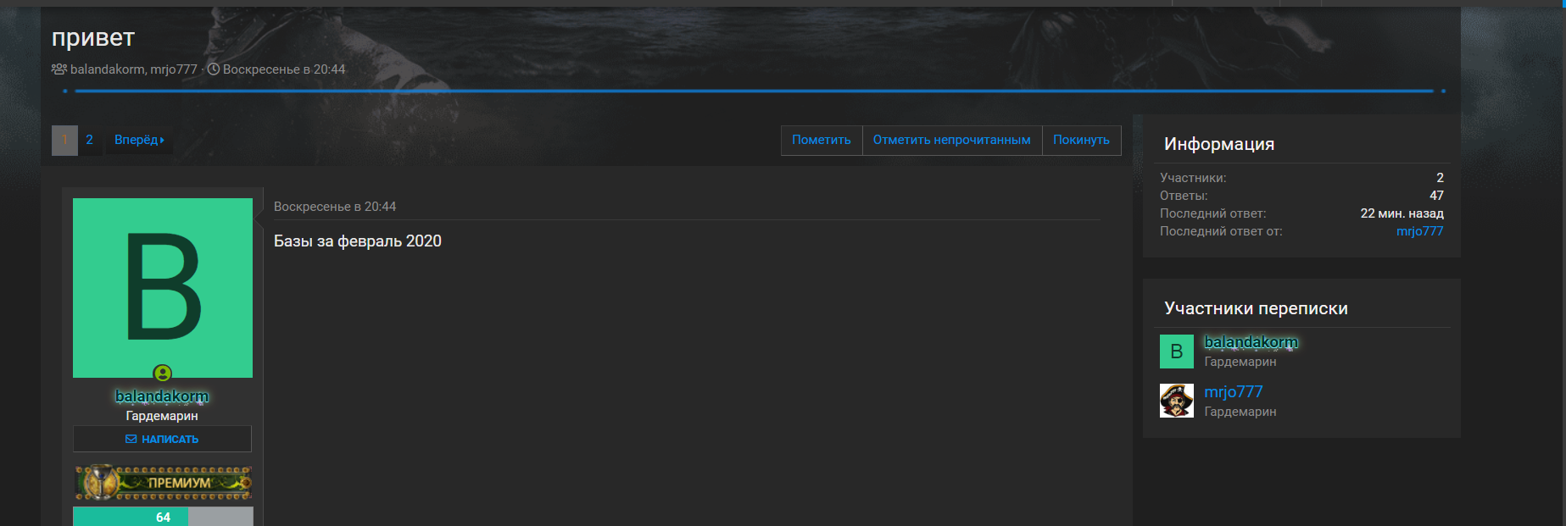This screenshot has height=526, width=1566.
Task: Open message timestamp Воскресенье в 20:44 link
Action: [x=335, y=207]
